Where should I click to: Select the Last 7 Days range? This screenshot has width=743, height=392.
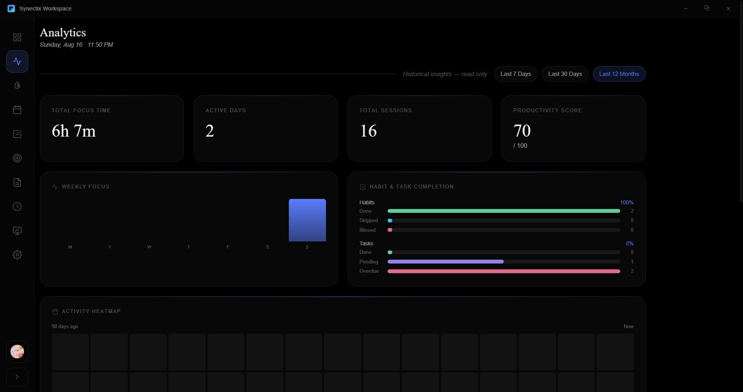pyautogui.click(x=516, y=74)
